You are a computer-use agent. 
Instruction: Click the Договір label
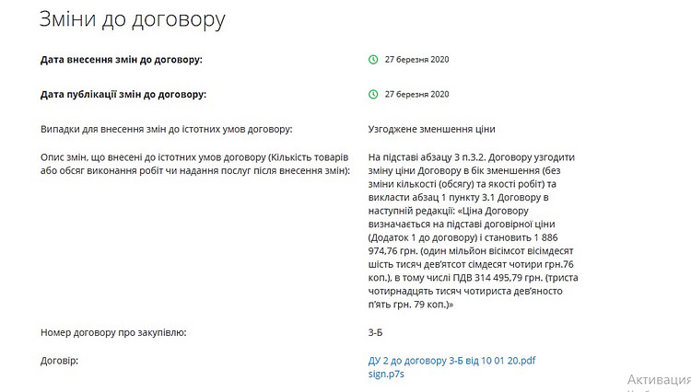(x=59, y=361)
